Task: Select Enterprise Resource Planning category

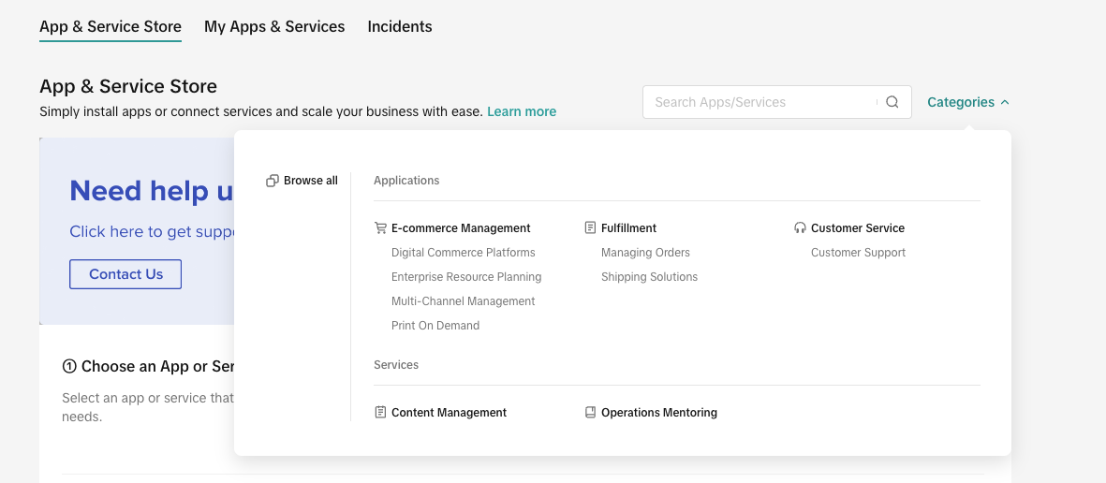Action: click(x=466, y=277)
